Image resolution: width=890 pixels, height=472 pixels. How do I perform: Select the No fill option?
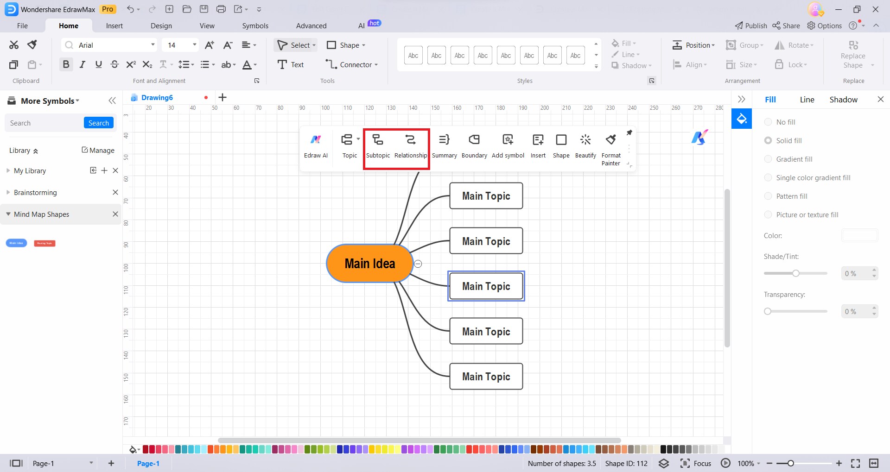click(780, 122)
